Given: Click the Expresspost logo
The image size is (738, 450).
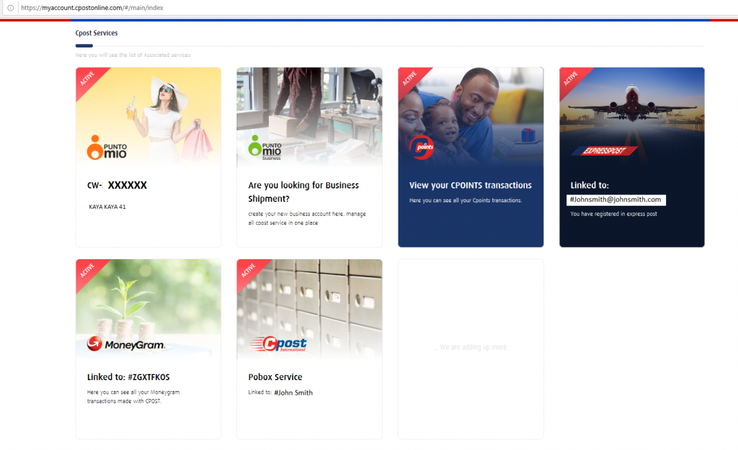Looking at the screenshot, I should (605, 151).
